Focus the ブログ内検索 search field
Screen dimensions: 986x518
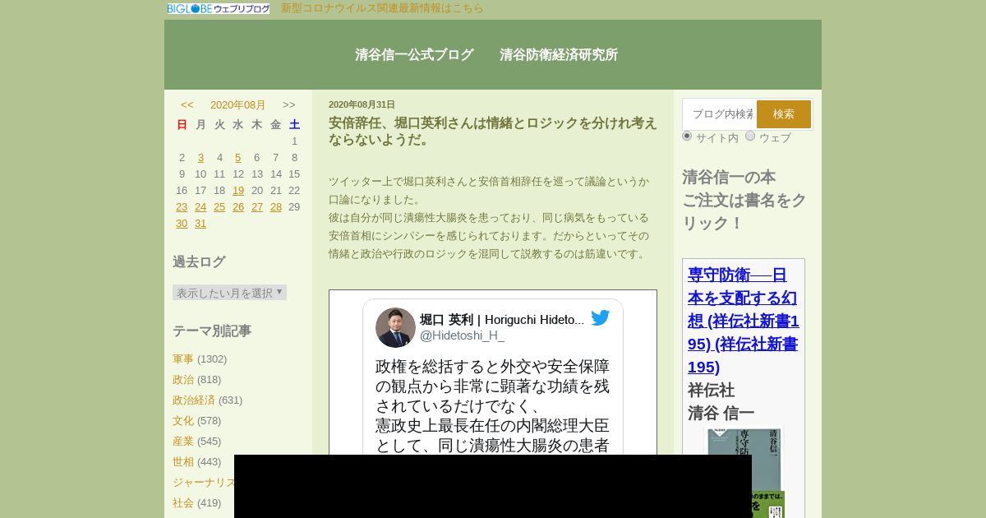[x=720, y=114]
